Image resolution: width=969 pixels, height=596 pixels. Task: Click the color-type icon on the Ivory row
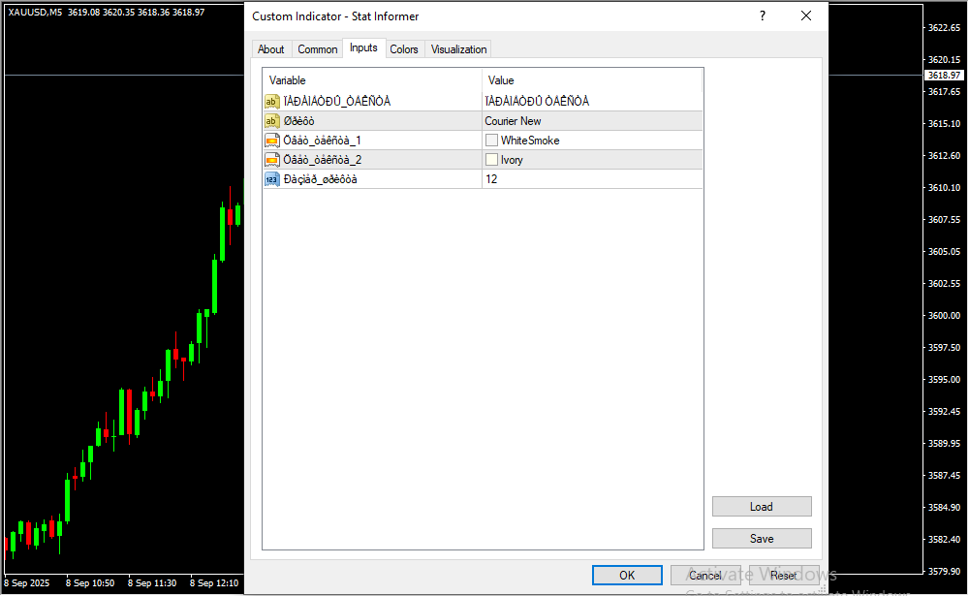pos(272,160)
